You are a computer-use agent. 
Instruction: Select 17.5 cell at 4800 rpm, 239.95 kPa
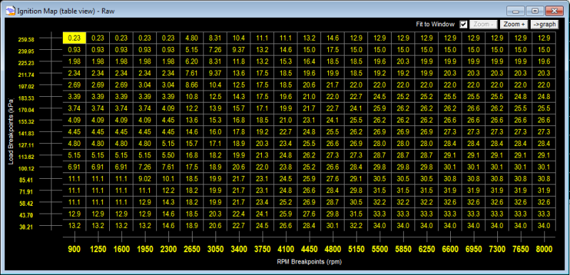tap(332, 50)
